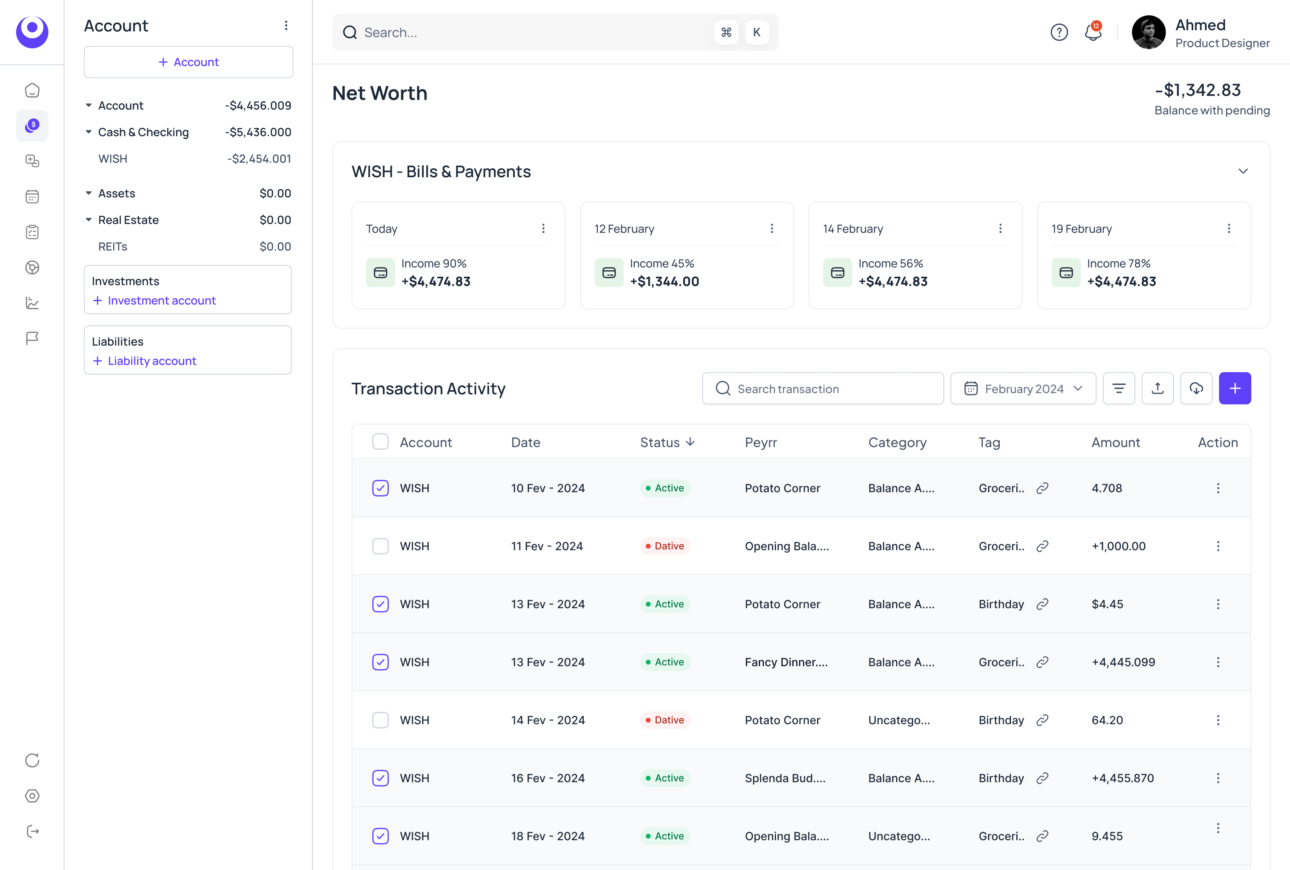Click link icon in 10 Fev row
The width and height of the screenshot is (1290, 870).
[1042, 488]
